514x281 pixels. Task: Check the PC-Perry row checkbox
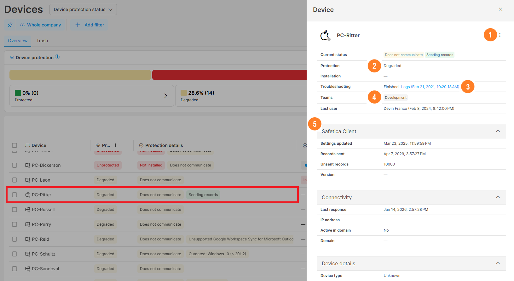point(14,224)
